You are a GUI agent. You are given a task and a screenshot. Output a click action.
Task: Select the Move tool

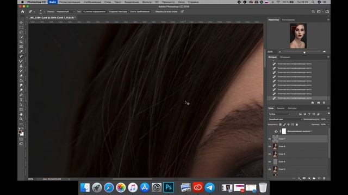pyautogui.click(x=21, y=23)
